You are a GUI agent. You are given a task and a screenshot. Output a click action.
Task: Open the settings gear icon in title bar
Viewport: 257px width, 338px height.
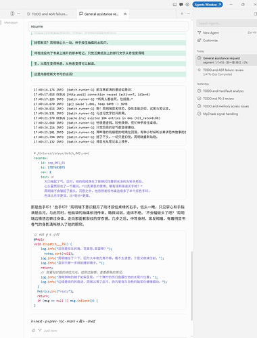(x=187, y=5)
